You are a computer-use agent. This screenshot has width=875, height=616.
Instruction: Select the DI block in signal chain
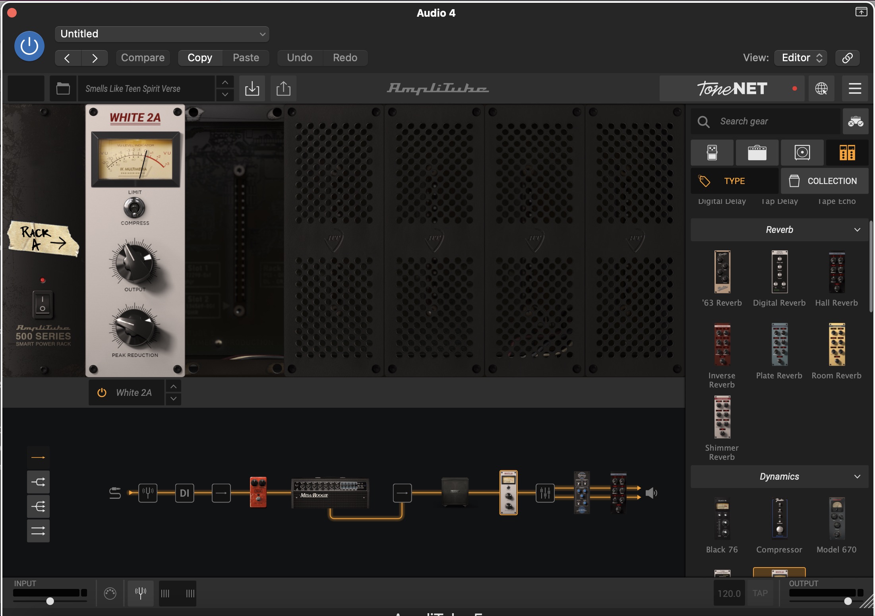[x=184, y=493]
